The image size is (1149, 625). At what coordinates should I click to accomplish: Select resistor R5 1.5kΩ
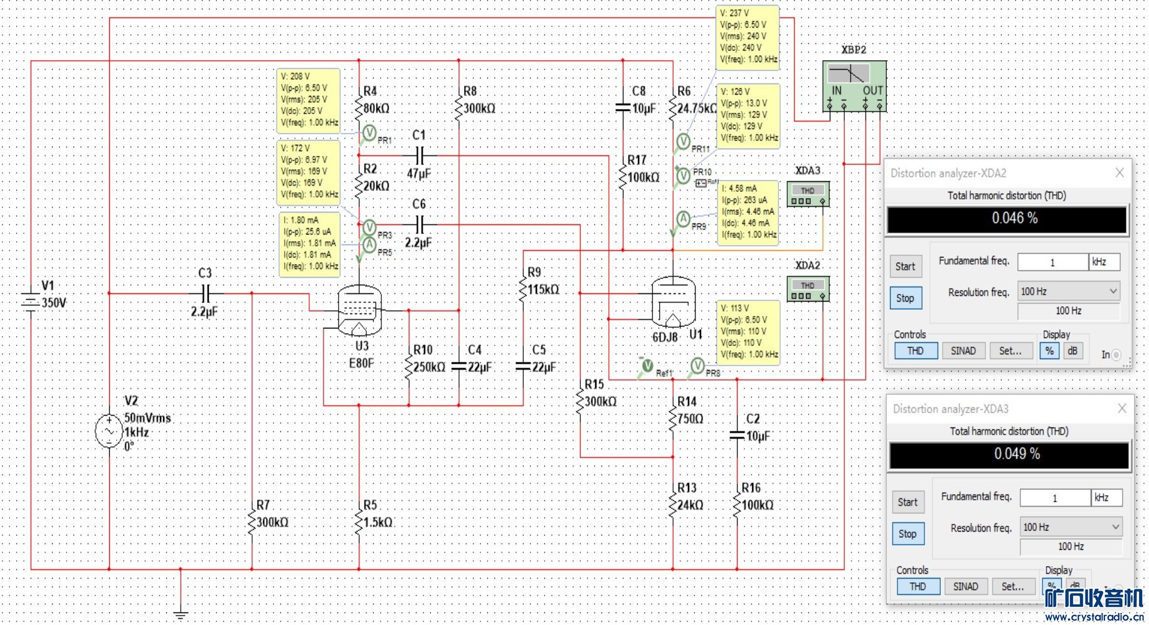[359, 522]
